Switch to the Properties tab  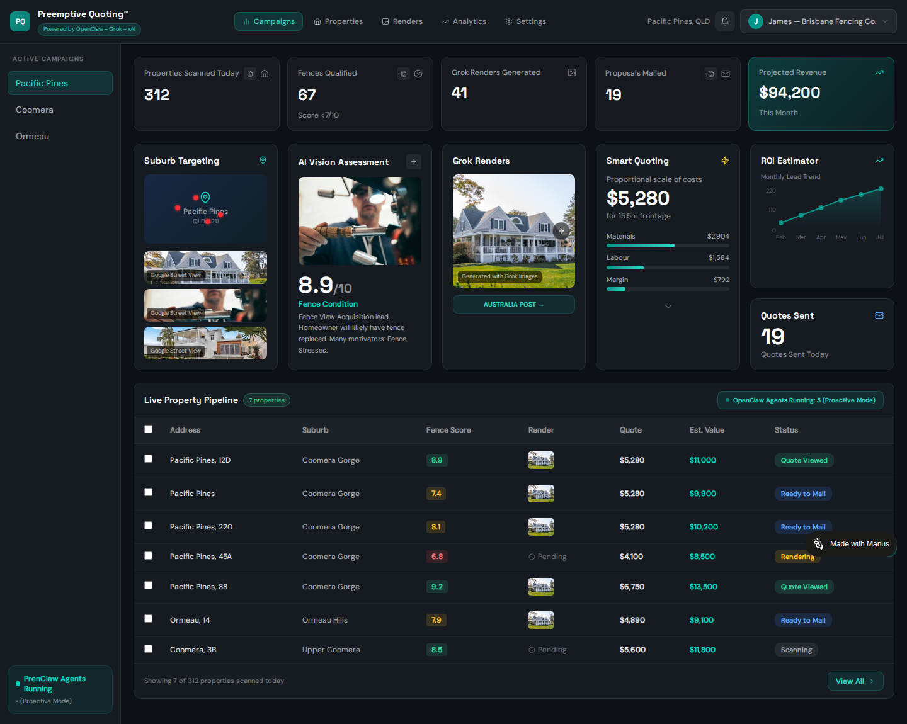tap(338, 21)
